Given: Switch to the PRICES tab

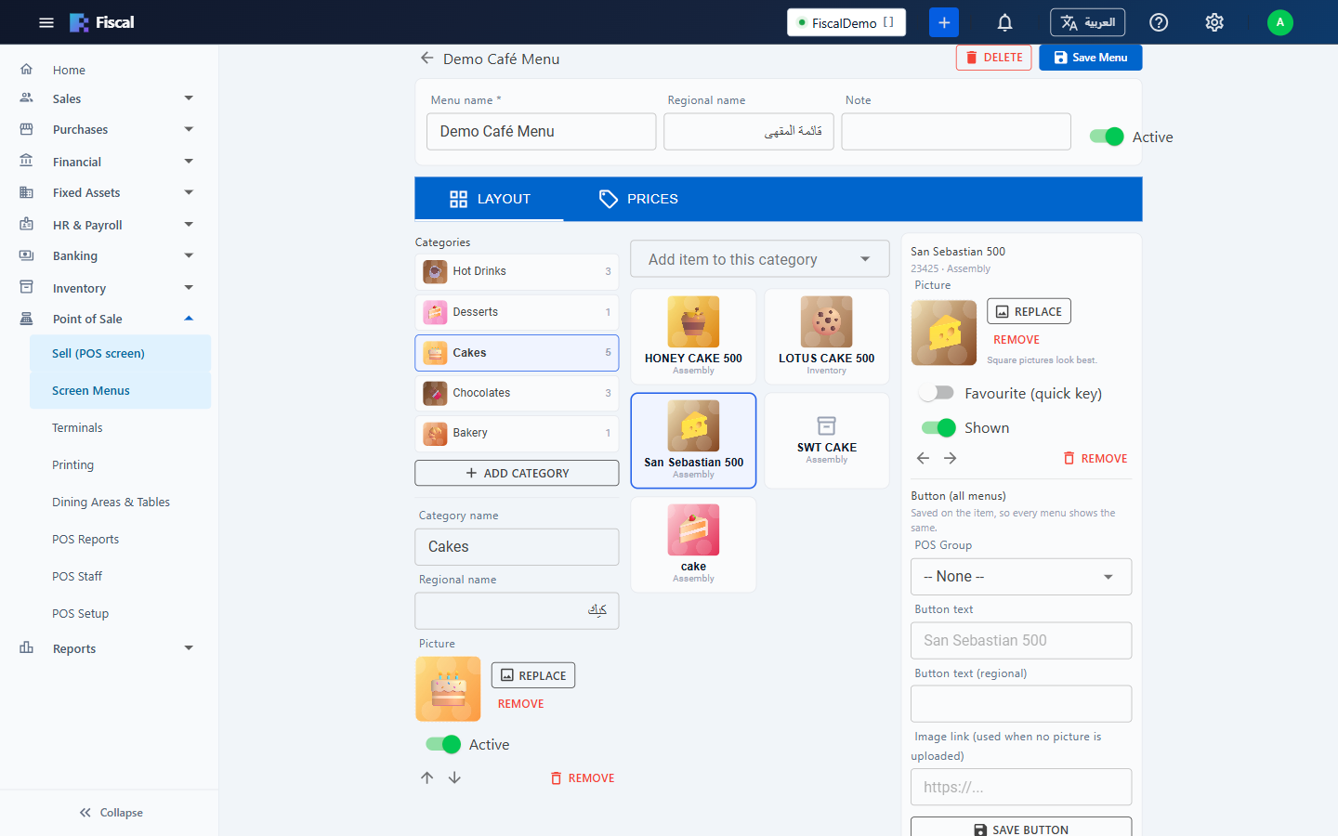Looking at the screenshot, I should 638,199.
